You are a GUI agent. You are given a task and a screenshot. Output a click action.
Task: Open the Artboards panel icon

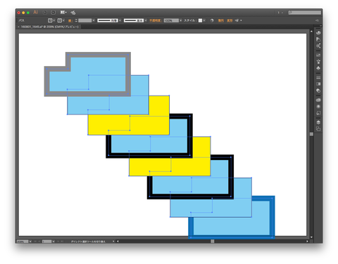318,129
